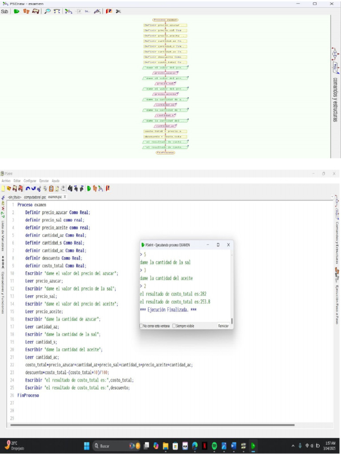Click the green Run icon in PSDraw toolbar
The height and width of the screenshot is (454, 341).
pos(16,11)
